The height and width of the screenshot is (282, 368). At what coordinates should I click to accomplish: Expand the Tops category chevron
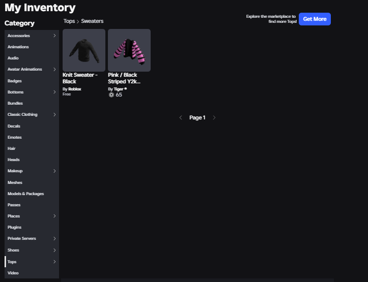54,262
